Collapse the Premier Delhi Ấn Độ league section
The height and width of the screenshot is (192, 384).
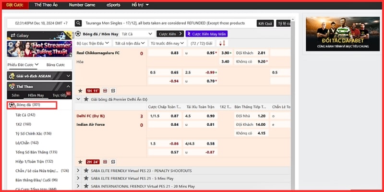[x=79, y=99]
